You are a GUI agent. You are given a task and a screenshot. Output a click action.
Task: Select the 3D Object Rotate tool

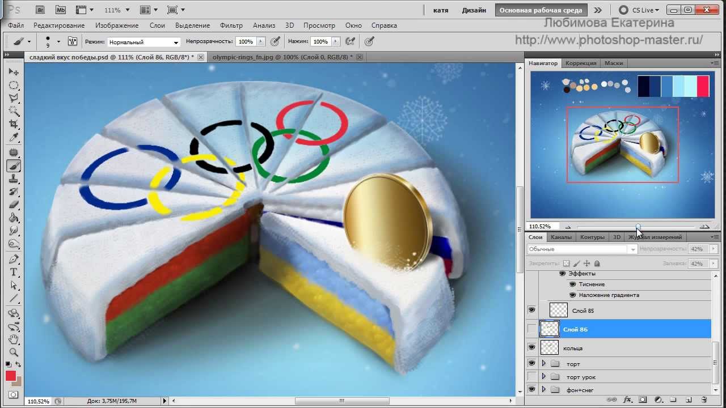[x=14, y=314]
